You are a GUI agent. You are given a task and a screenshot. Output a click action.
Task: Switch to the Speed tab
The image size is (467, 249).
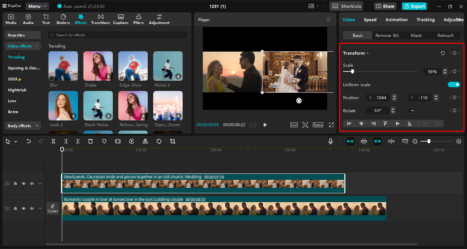point(370,20)
